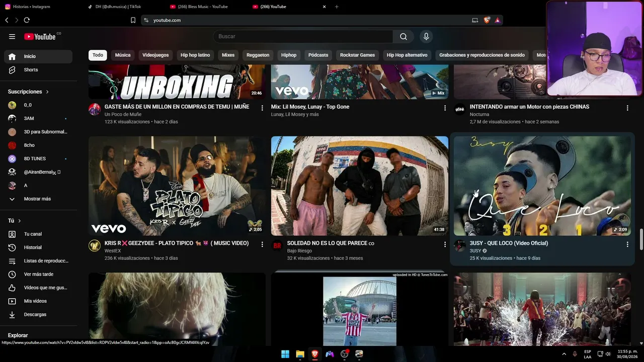
Task: Open Historial watch history
Action: point(38,247)
